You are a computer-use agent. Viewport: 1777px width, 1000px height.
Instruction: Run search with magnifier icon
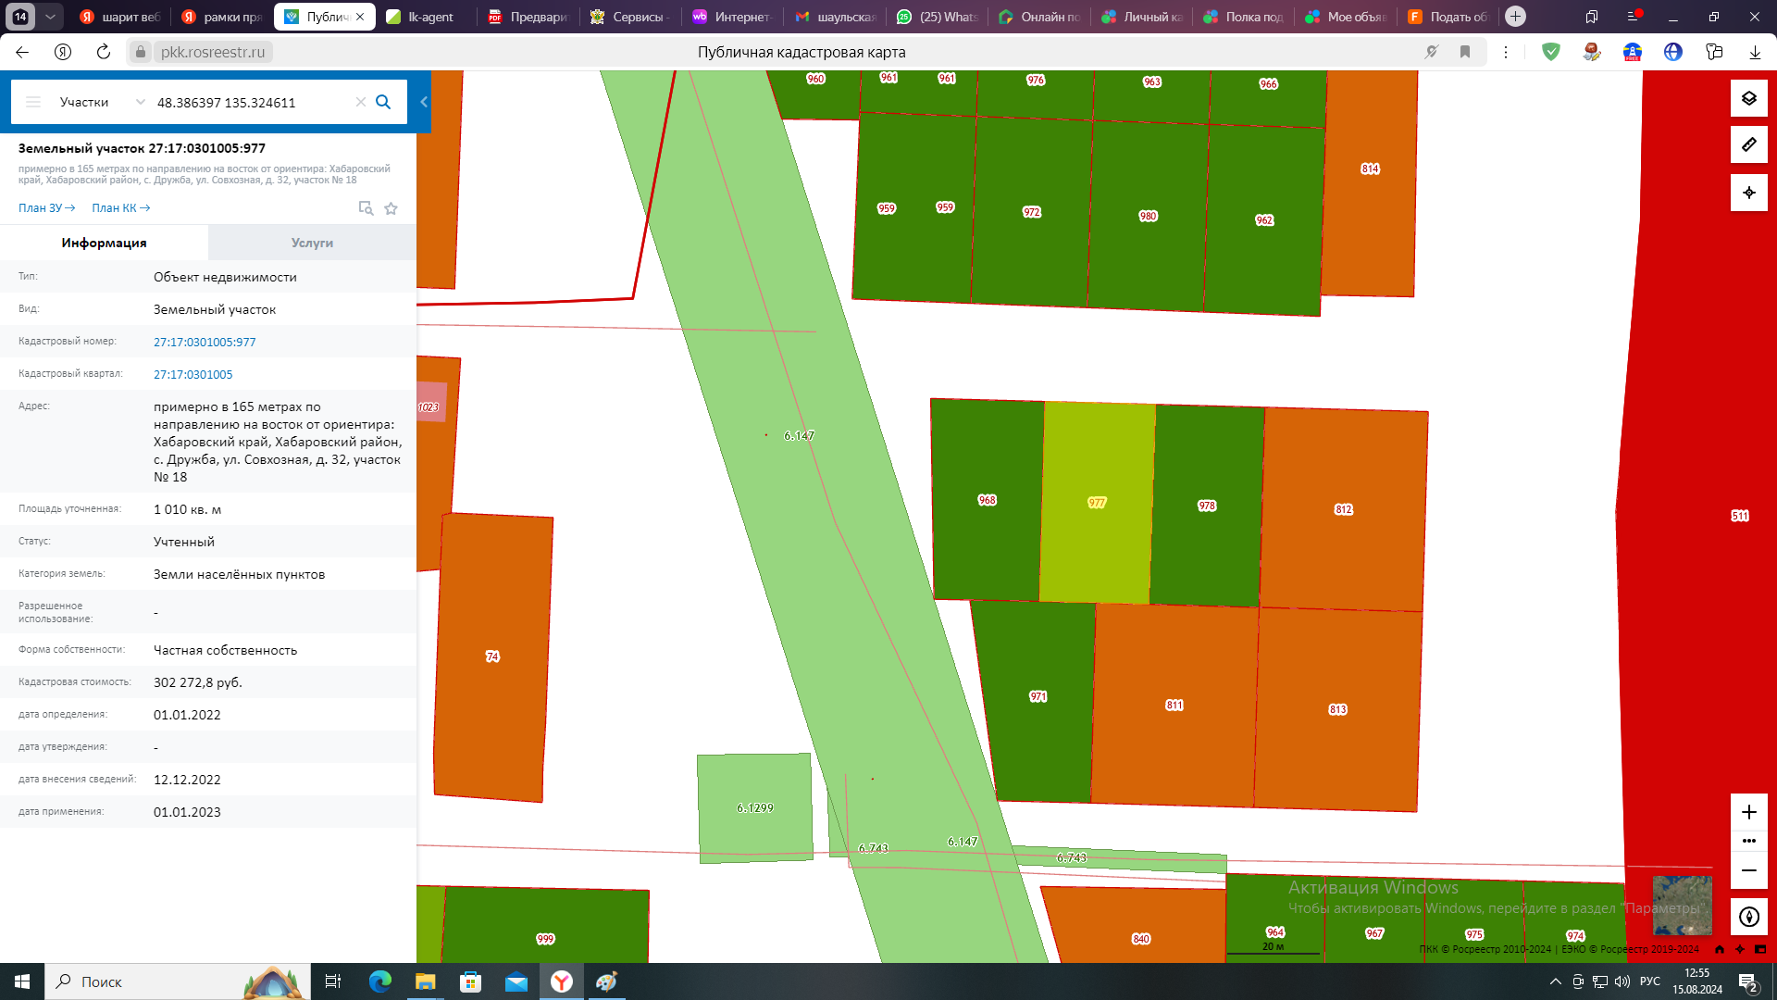coord(383,102)
